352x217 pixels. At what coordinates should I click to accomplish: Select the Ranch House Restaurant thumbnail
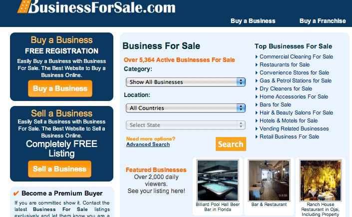[x=321, y=180]
